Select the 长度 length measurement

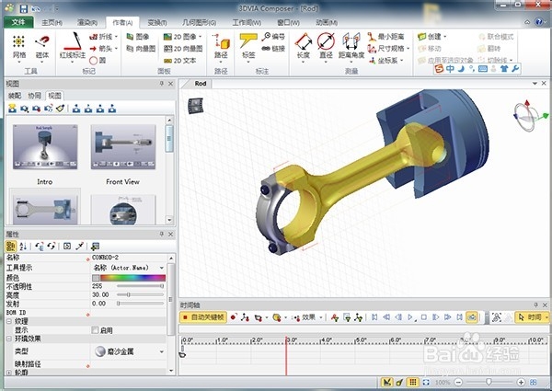(303, 47)
